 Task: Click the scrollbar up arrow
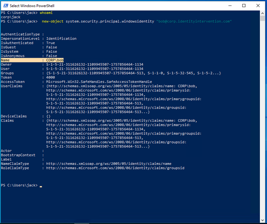263,13
